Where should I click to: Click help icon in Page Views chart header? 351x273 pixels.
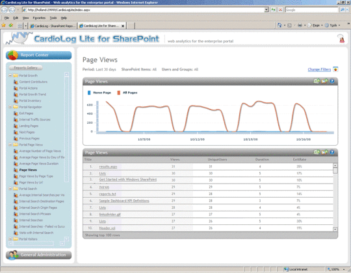(x=332, y=81)
